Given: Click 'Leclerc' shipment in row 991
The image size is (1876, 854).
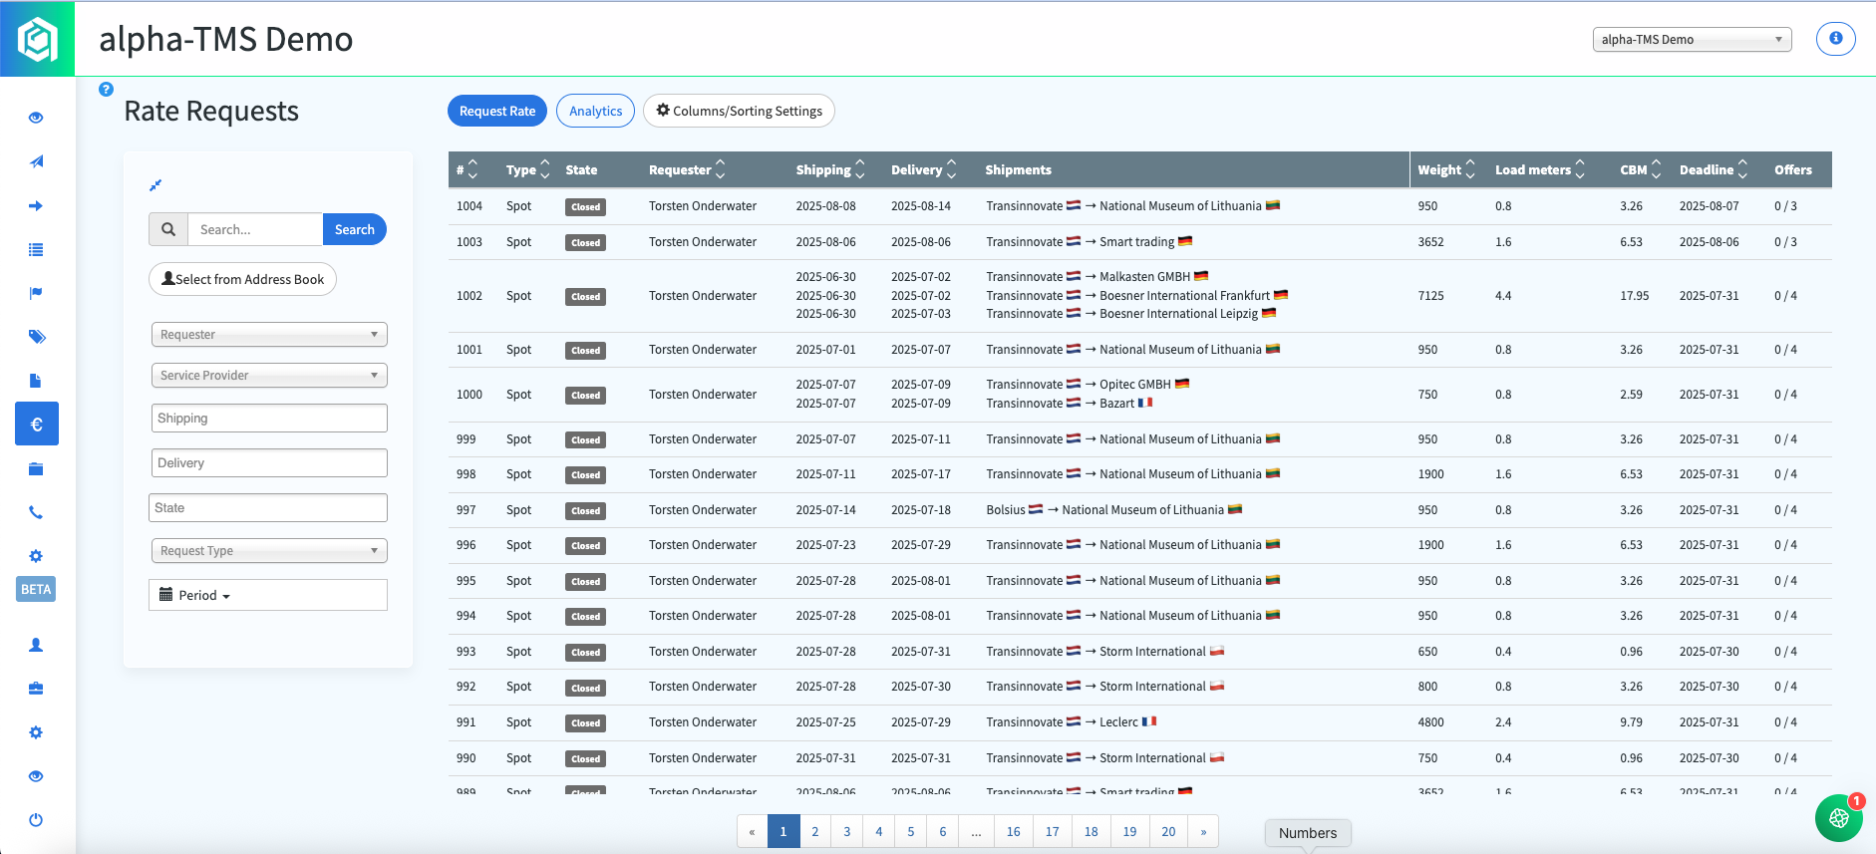Looking at the screenshot, I should [x=1118, y=721].
